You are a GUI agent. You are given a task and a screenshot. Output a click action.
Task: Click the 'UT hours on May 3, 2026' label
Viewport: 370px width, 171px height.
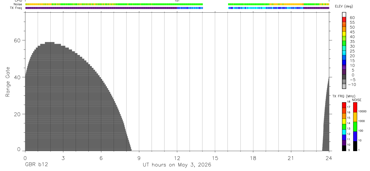coord(177,165)
